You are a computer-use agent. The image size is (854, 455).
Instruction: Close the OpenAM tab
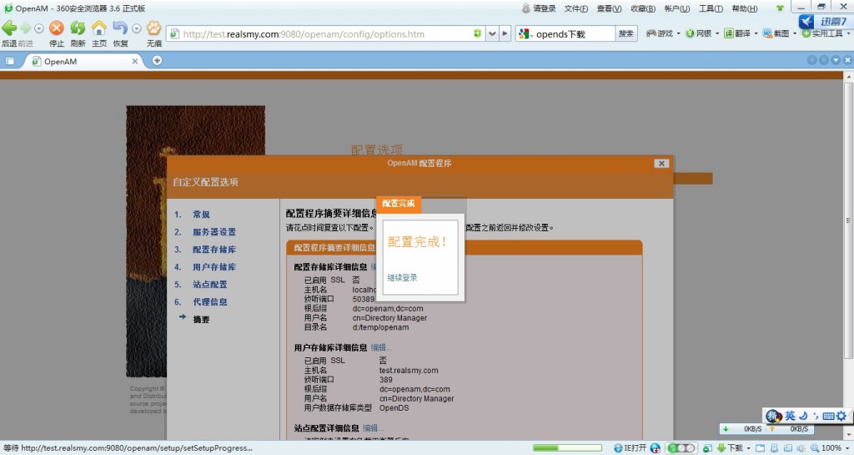click(135, 62)
